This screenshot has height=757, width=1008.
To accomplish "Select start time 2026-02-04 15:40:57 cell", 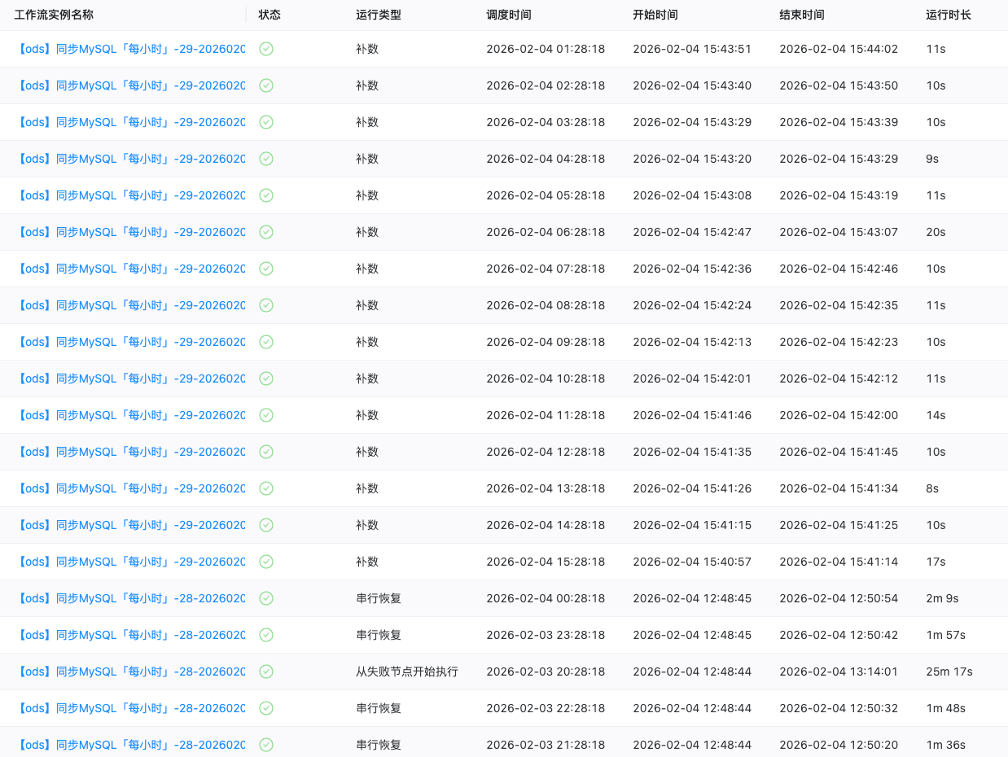I will click(x=692, y=562).
